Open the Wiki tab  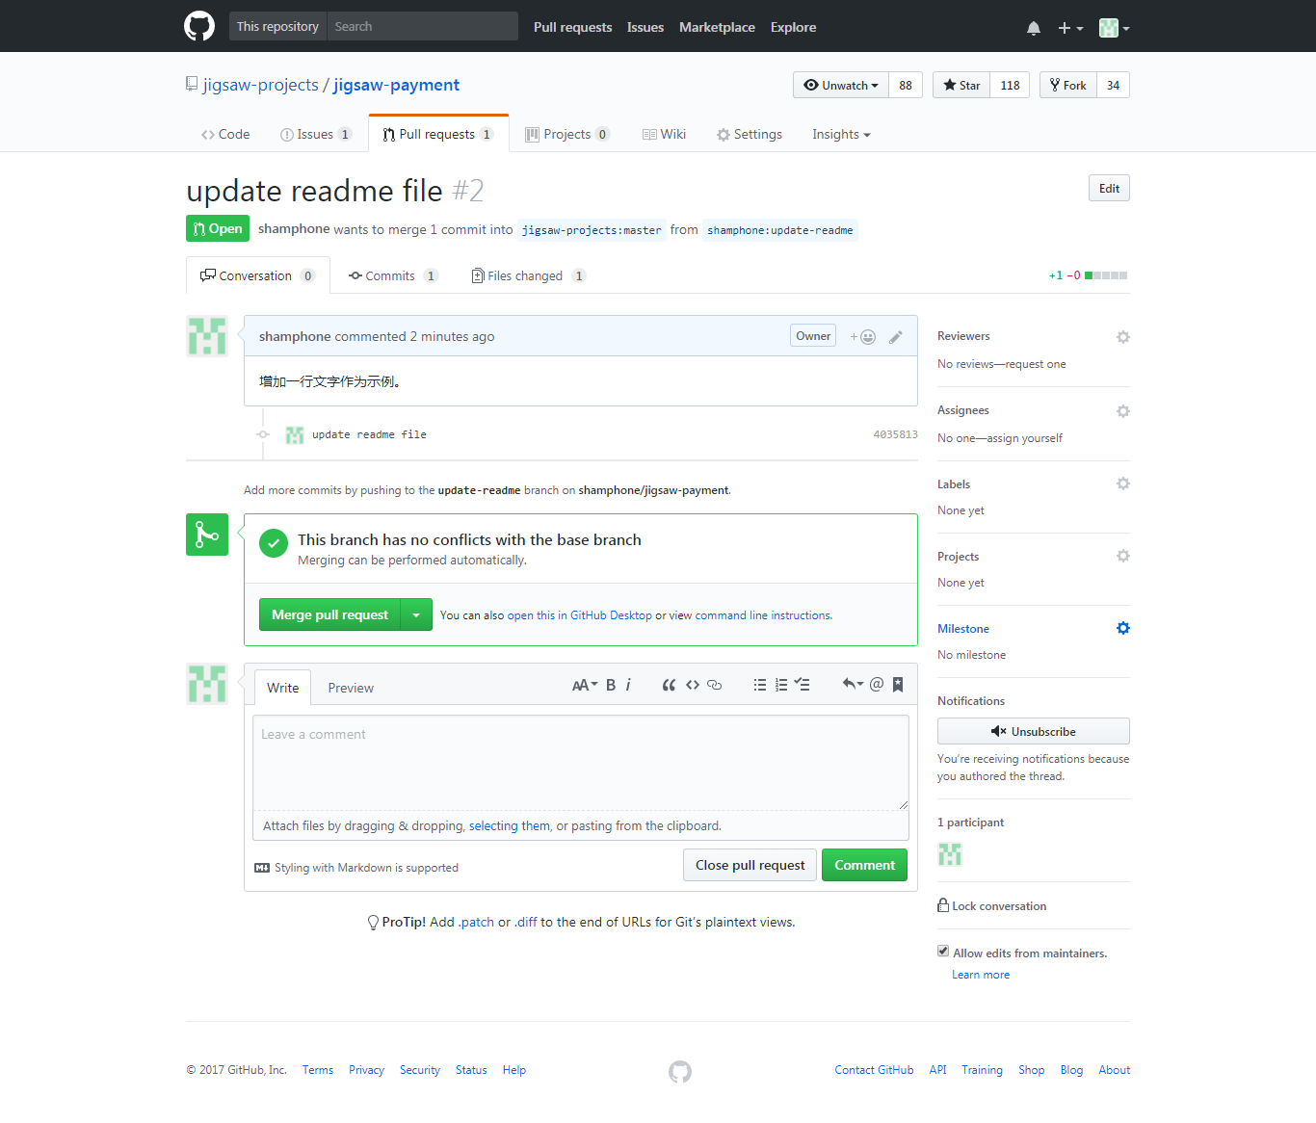point(664,135)
